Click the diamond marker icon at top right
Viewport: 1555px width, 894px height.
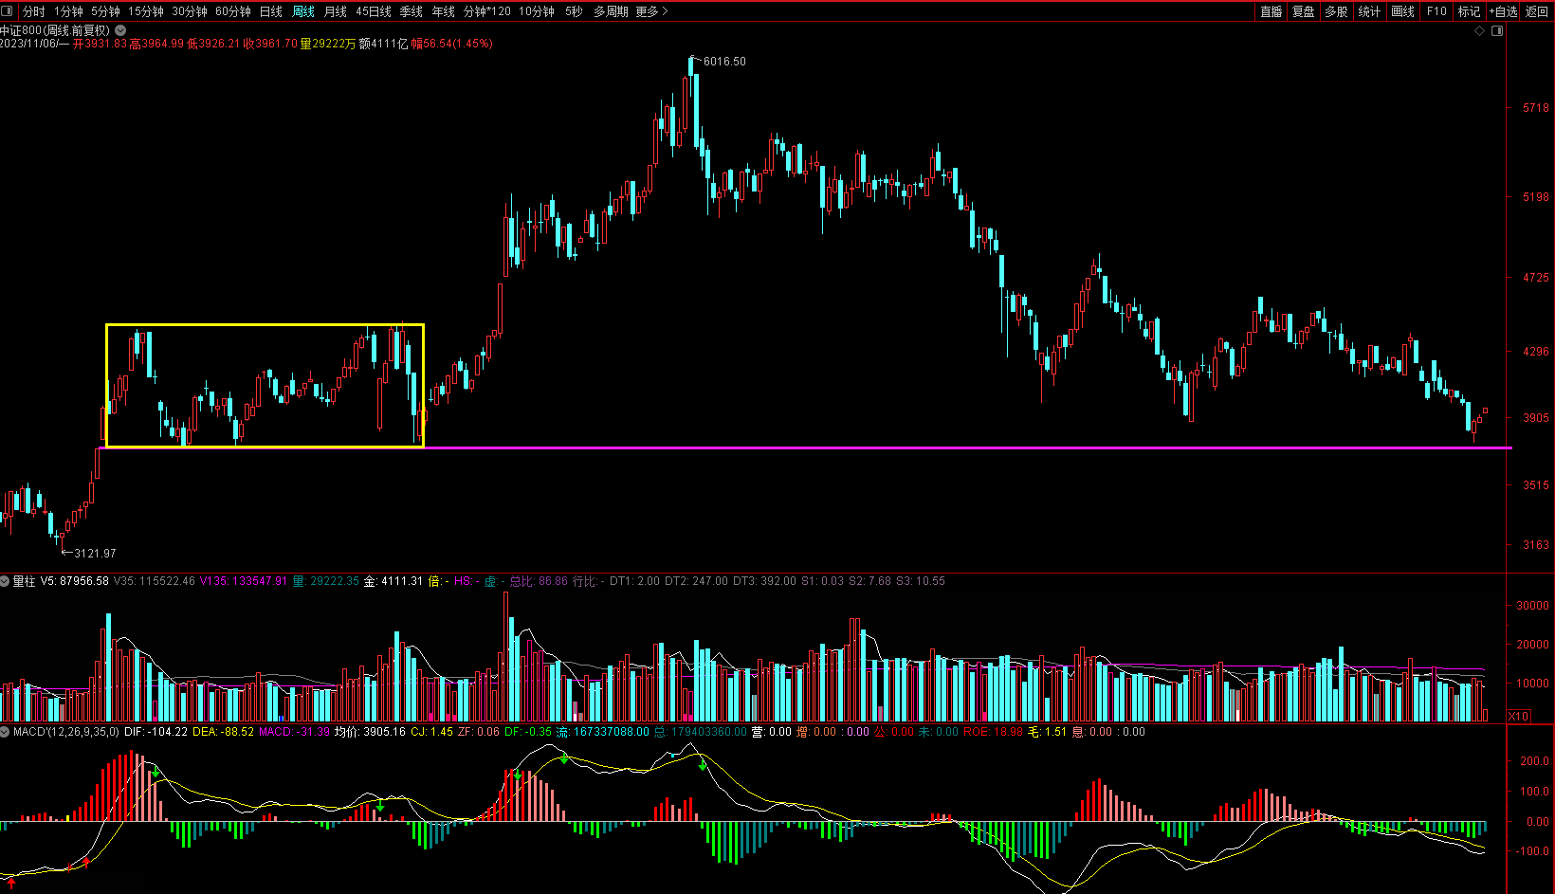[x=1480, y=31]
